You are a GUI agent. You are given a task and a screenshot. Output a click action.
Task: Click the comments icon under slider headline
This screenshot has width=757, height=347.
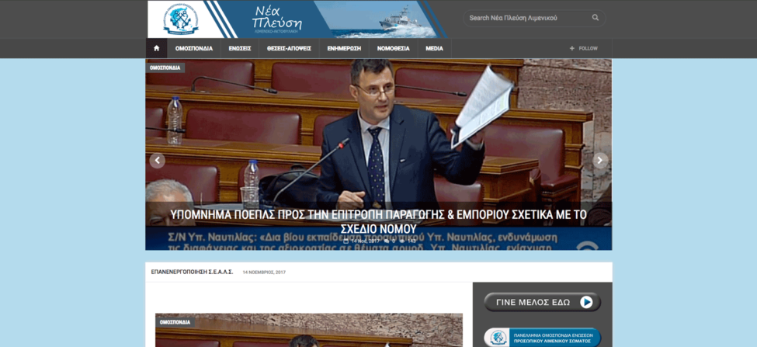click(x=387, y=241)
